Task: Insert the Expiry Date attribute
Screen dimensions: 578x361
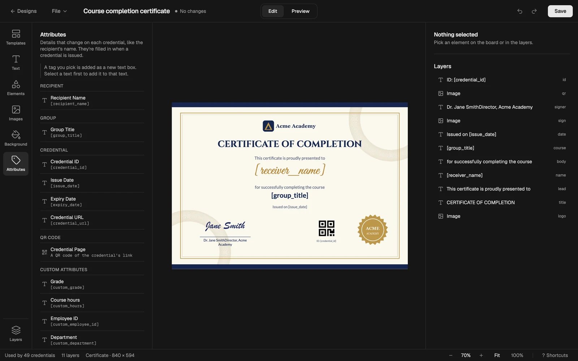Action: click(x=92, y=201)
